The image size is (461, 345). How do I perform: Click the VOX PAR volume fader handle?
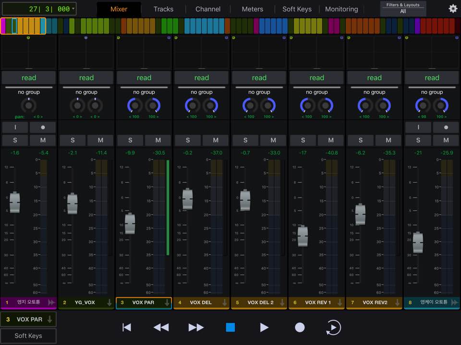tap(130, 224)
